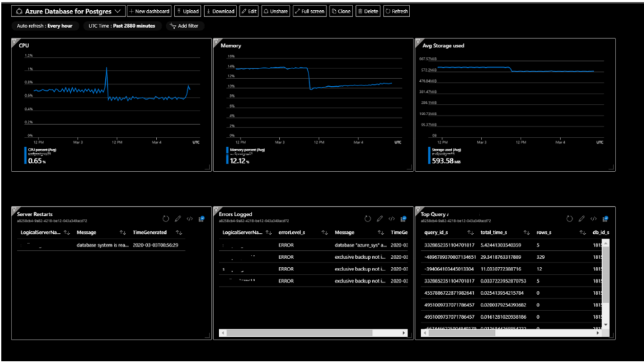Select query id -4896789370807134651
Viewport: 644px width, 362px height.
click(450, 257)
